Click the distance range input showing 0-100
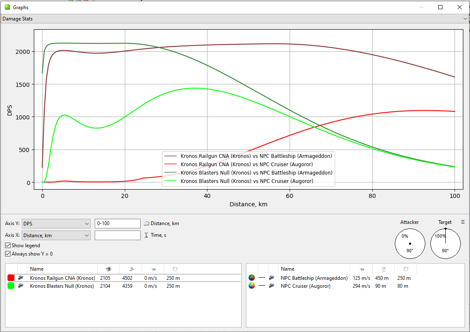Screen dimensions: 470x332 click(x=118, y=224)
